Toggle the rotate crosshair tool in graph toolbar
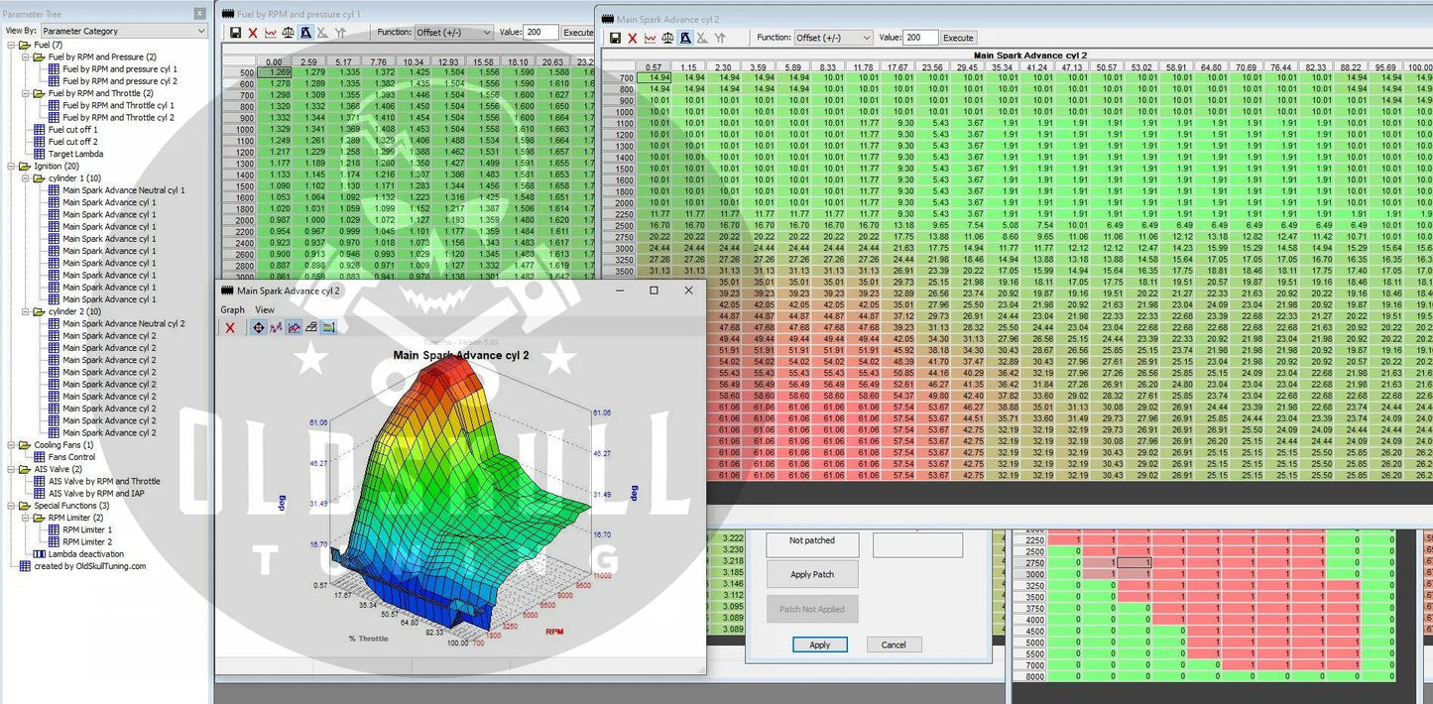 (x=258, y=328)
